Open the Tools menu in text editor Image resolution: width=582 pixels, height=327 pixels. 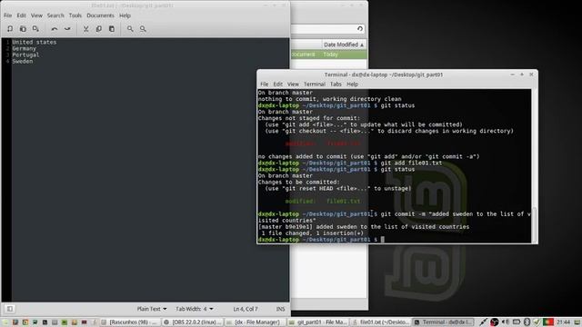[75, 15]
